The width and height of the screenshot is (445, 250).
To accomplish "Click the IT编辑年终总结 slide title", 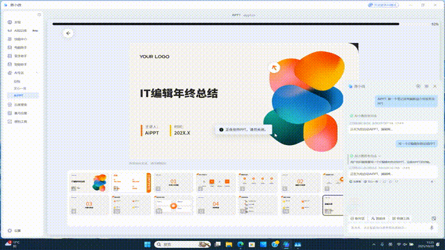I will 179,94.
